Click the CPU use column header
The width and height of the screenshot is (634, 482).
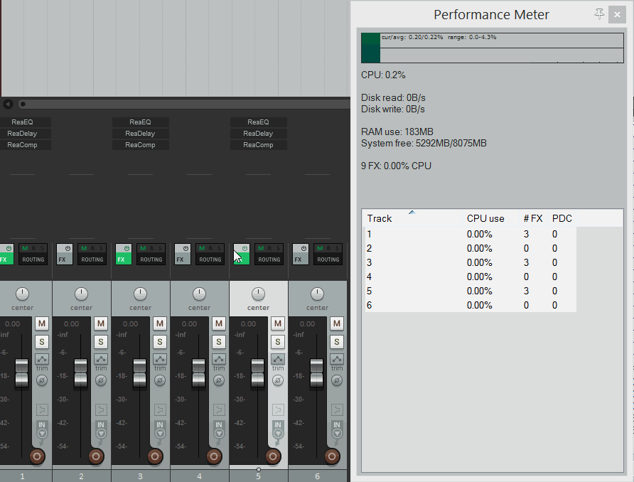point(485,218)
